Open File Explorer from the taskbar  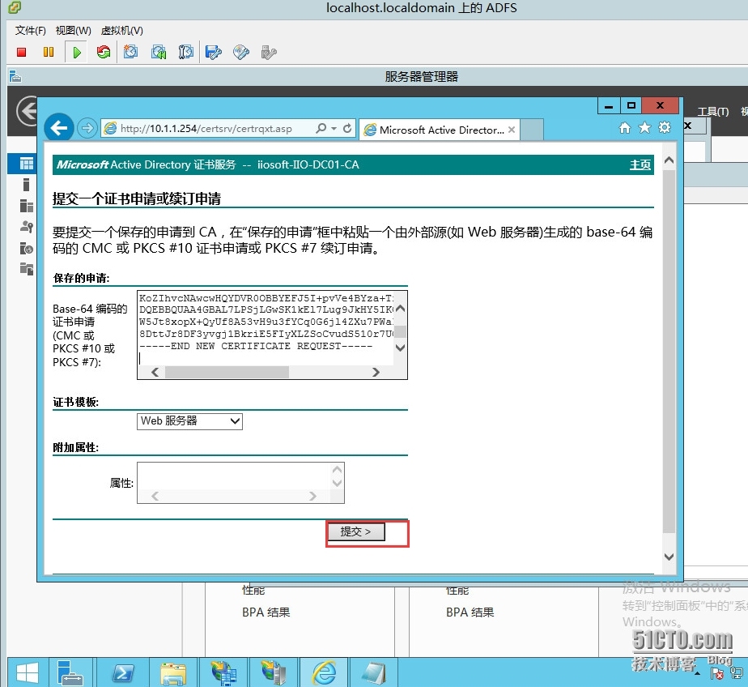(x=173, y=672)
